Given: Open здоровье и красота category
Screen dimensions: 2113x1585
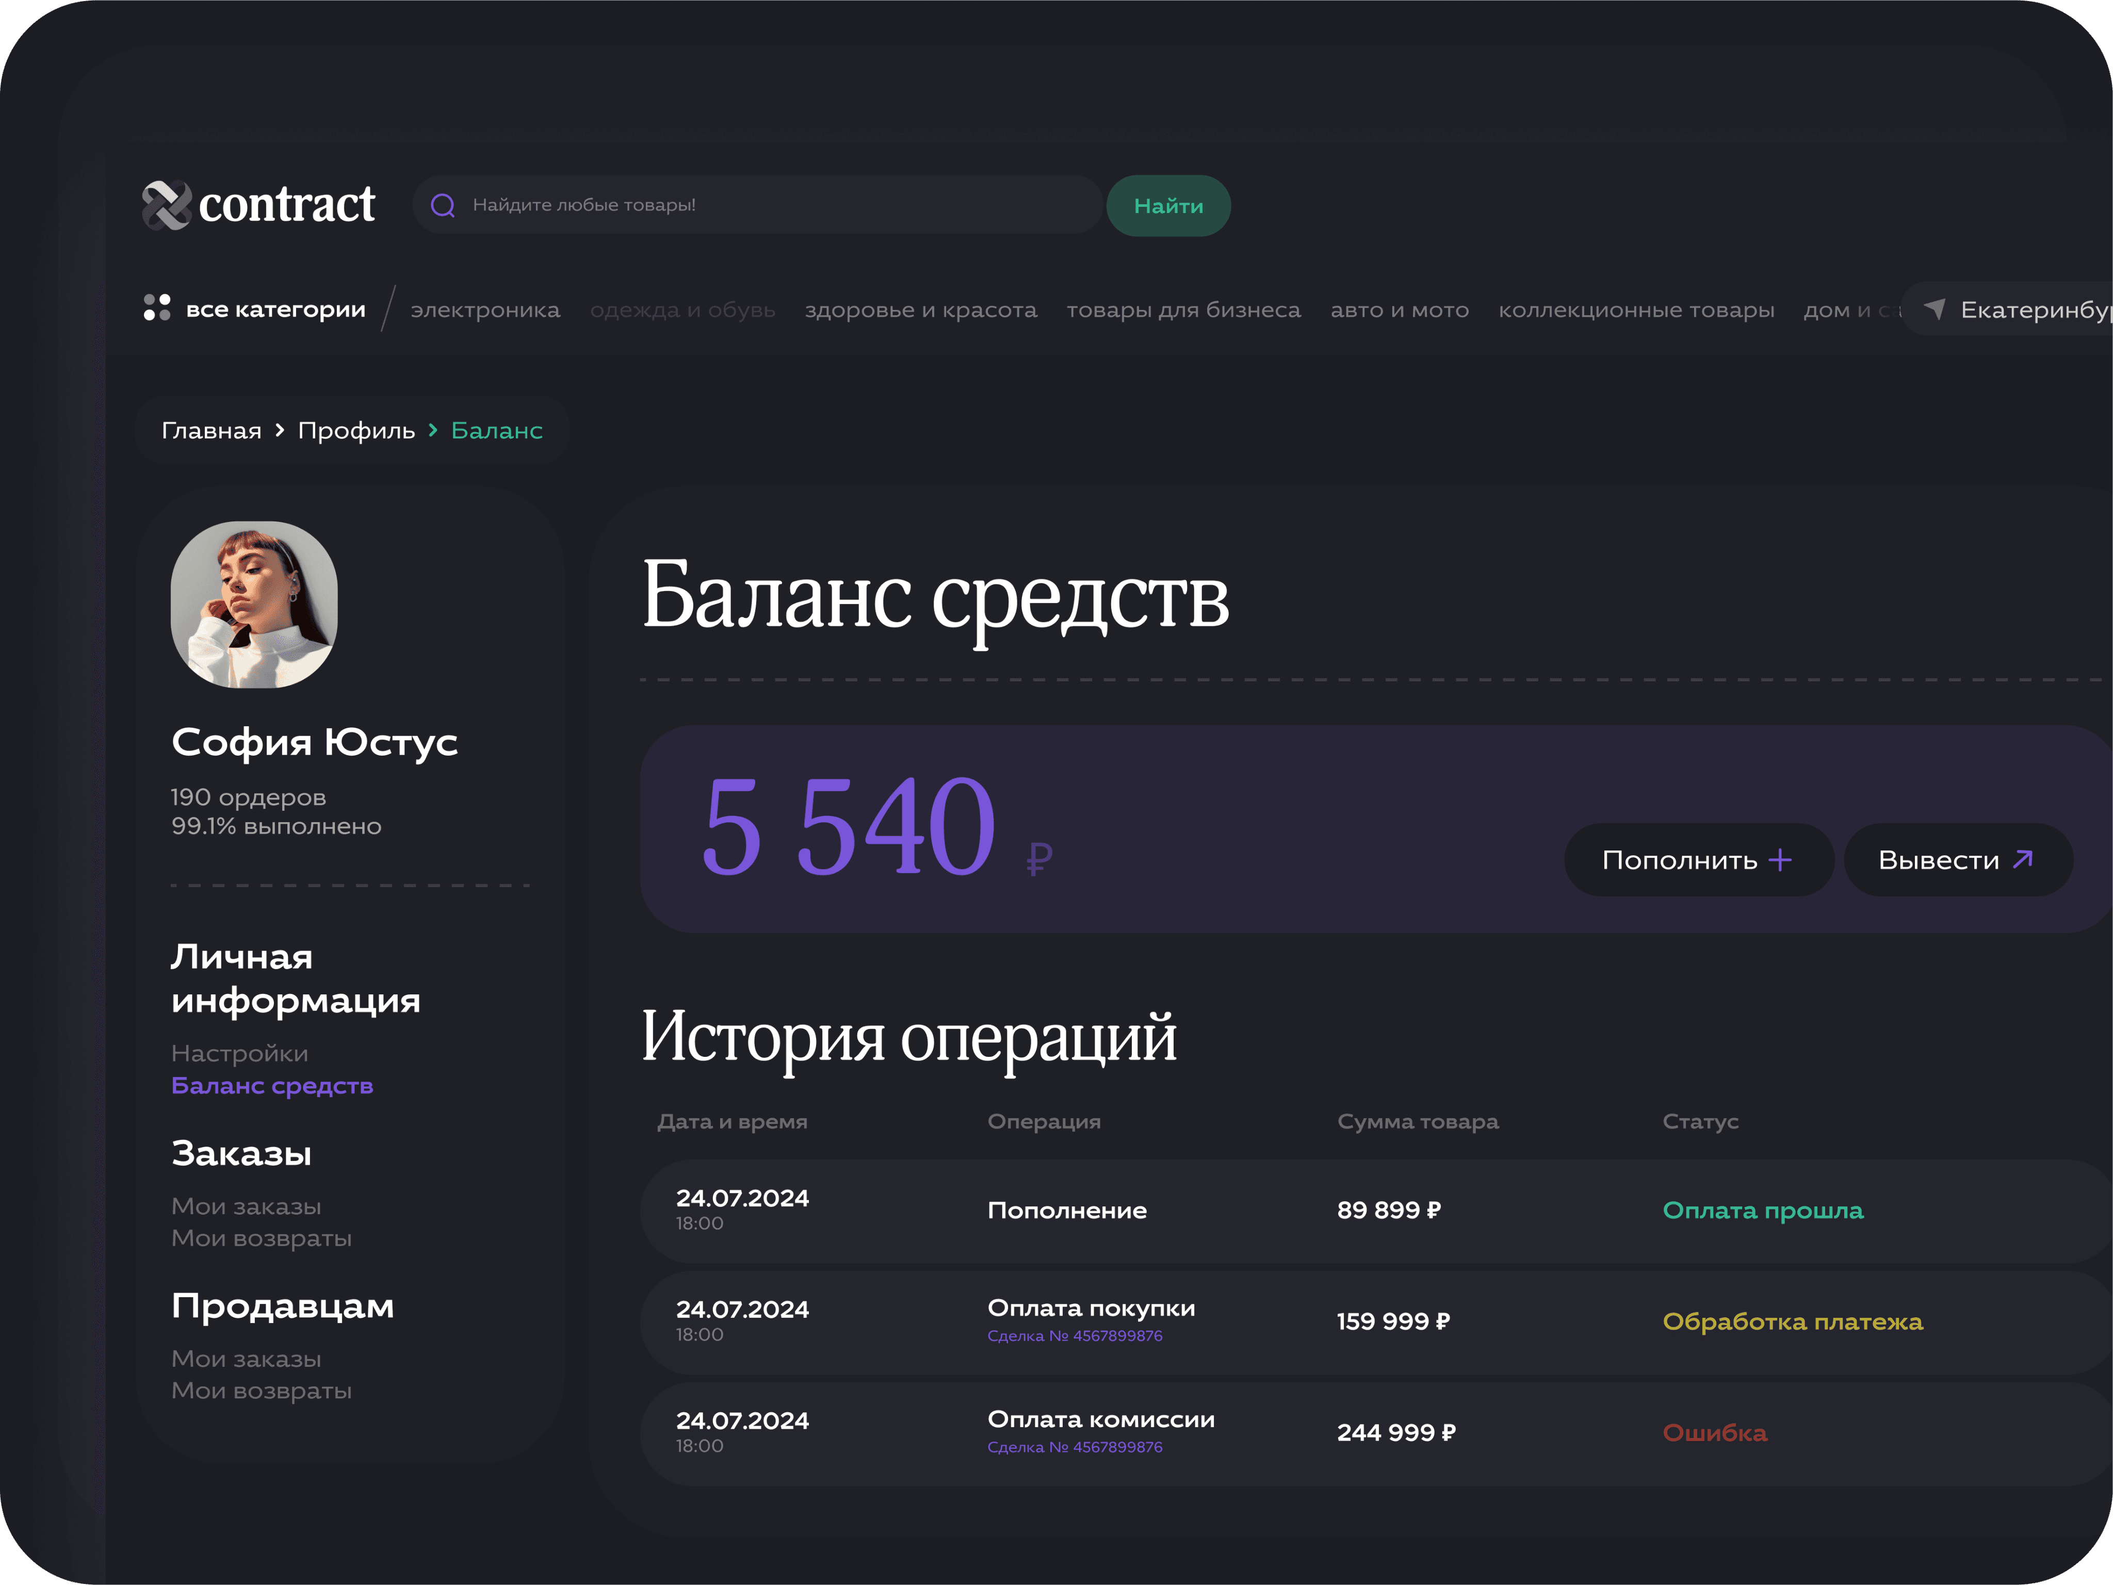Looking at the screenshot, I should pyautogui.click(x=920, y=311).
